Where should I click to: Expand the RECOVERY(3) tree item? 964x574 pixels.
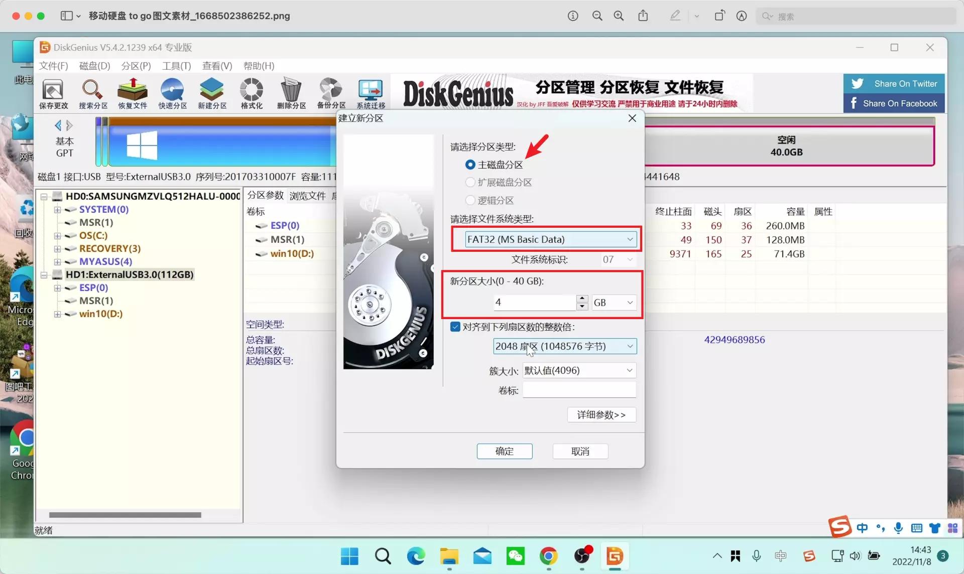click(57, 248)
